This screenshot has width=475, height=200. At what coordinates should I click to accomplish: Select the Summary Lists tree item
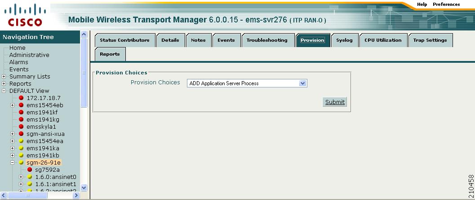point(30,76)
